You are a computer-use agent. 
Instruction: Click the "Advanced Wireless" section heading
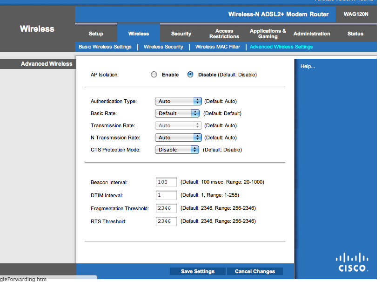tap(47, 64)
